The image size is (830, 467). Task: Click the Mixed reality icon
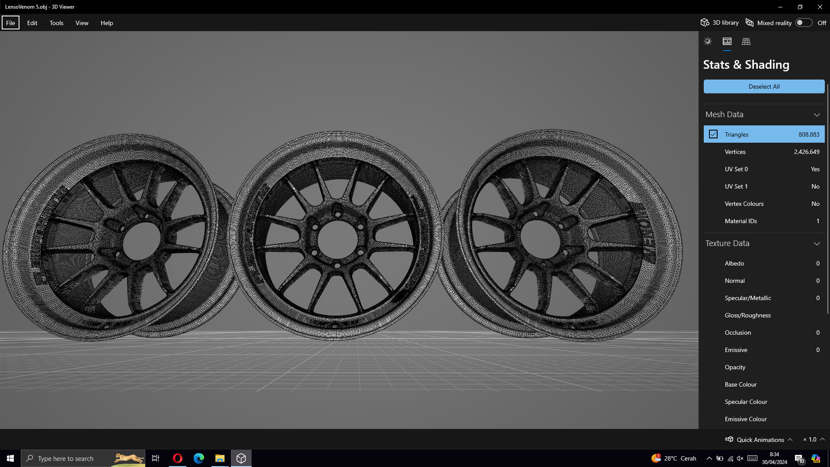coord(750,23)
